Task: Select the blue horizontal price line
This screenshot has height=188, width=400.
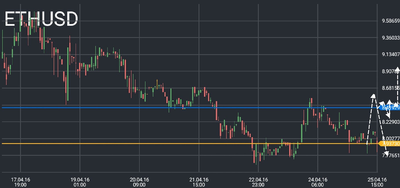Action: tap(190, 108)
